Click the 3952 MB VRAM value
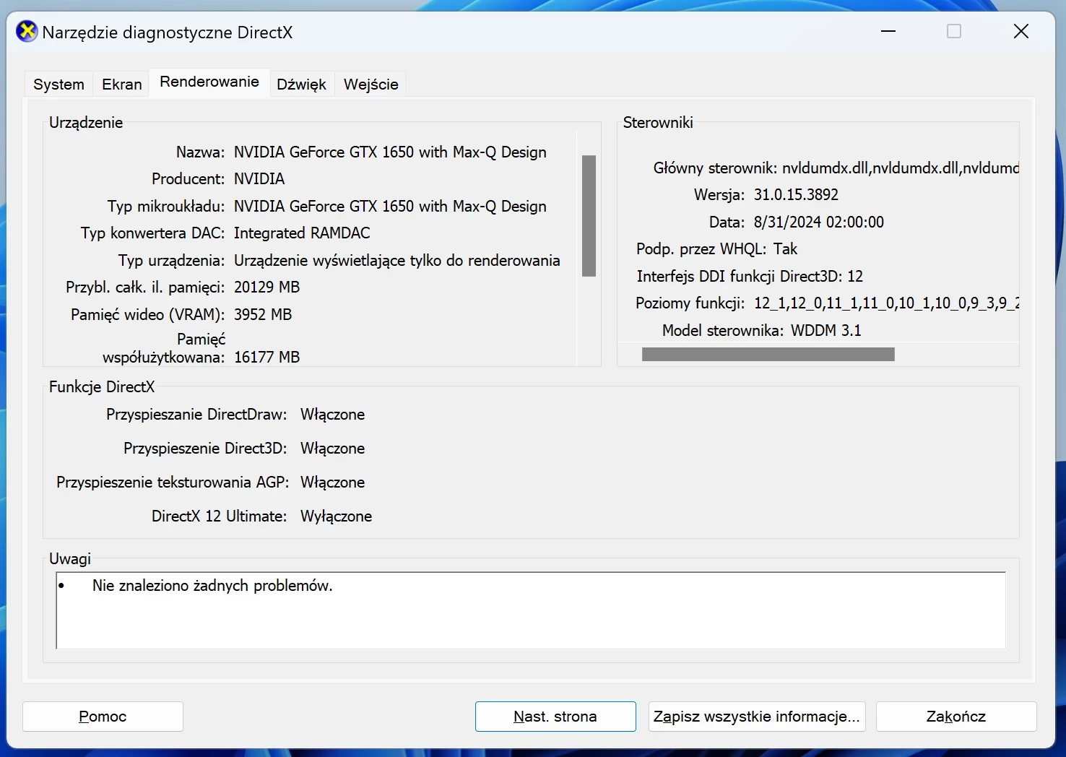 [263, 315]
